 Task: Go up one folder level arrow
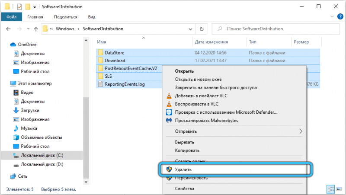(36, 29)
